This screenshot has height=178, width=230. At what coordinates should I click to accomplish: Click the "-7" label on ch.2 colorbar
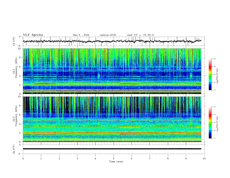point(214,138)
